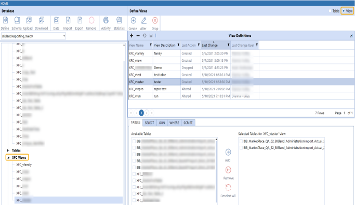
Task: Expand the Tables tree node
Action: click(8, 151)
